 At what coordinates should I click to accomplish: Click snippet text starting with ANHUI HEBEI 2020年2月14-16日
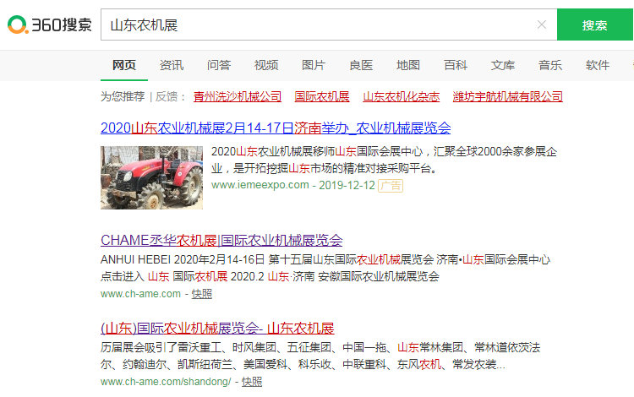(325, 268)
